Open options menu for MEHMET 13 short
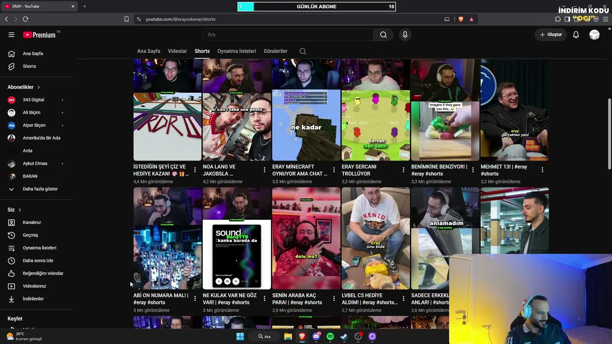 pos(542,170)
